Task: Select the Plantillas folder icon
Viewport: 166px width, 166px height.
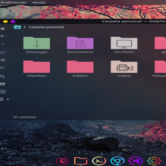Action: click(37, 67)
